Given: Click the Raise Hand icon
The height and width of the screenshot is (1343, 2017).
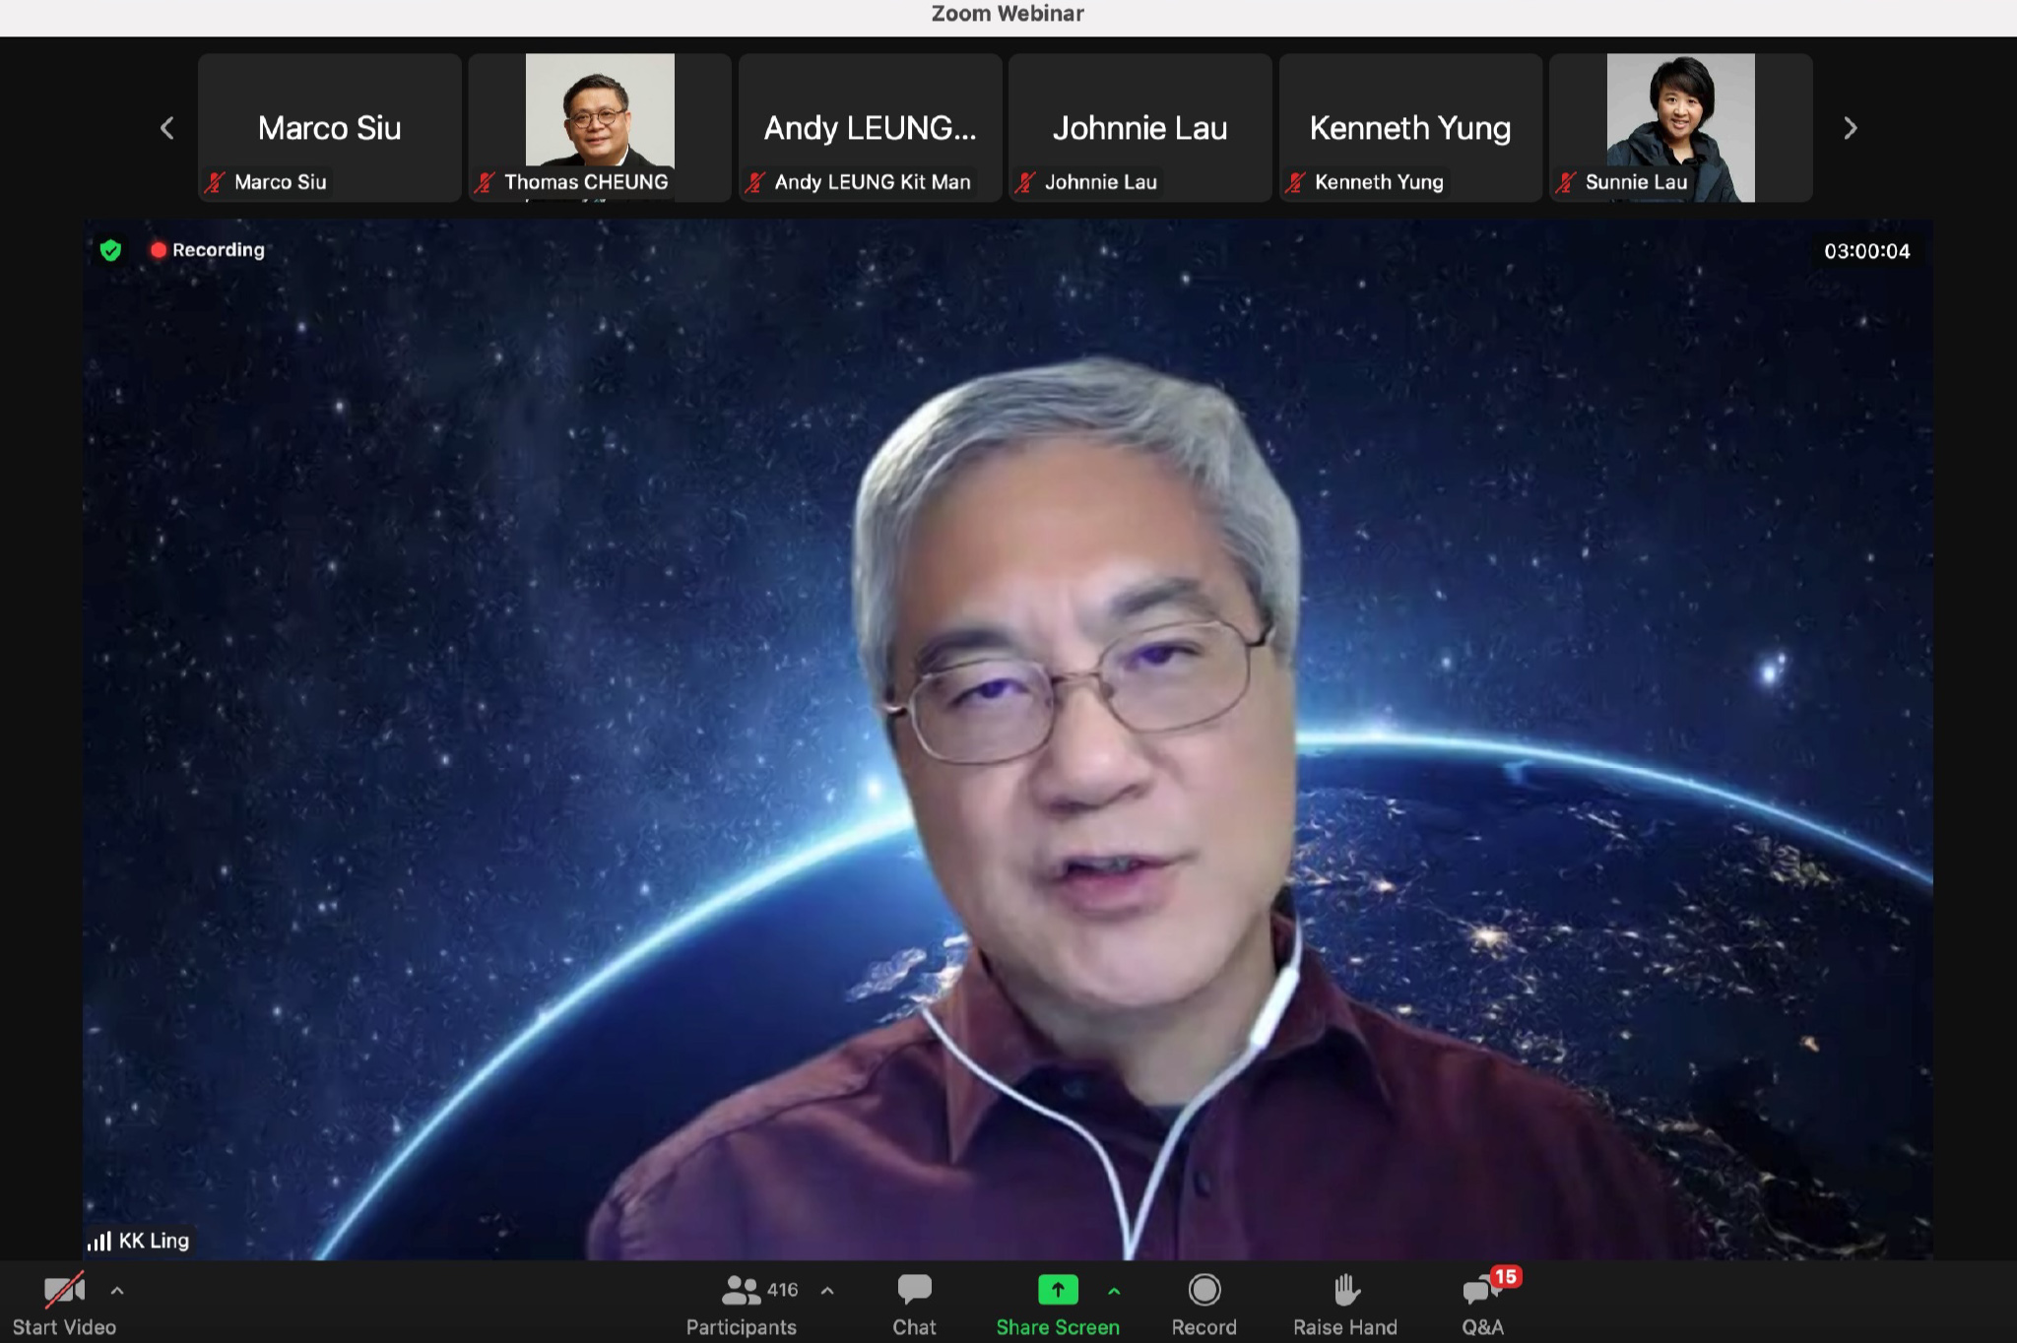Looking at the screenshot, I should [1345, 1289].
